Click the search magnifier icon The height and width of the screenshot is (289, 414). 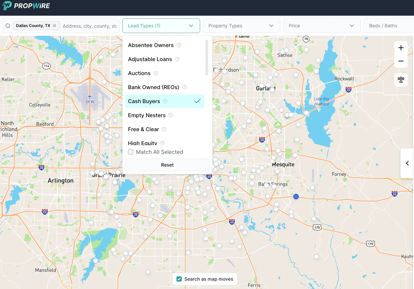(7, 26)
